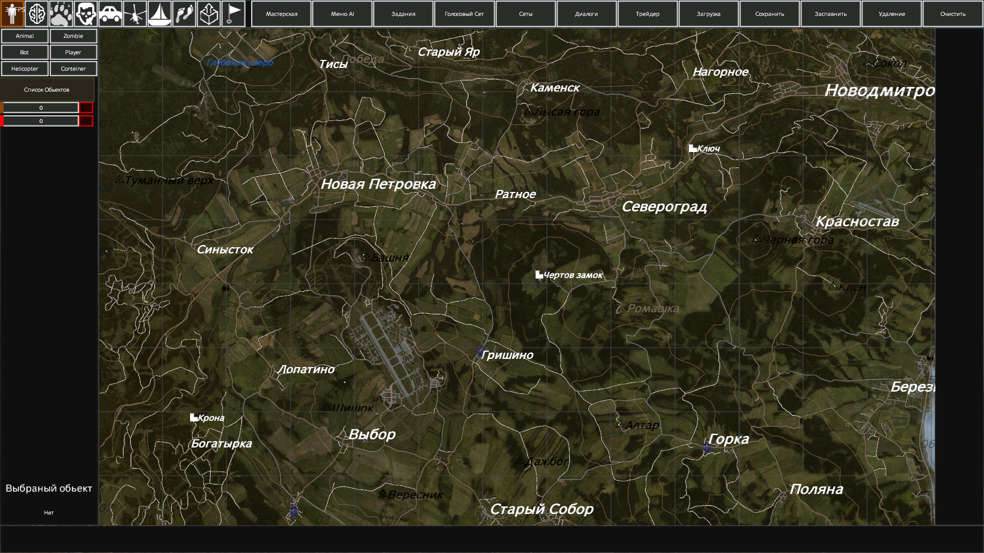Select the car vehicle icon
The image size is (984, 553).
click(110, 14)
